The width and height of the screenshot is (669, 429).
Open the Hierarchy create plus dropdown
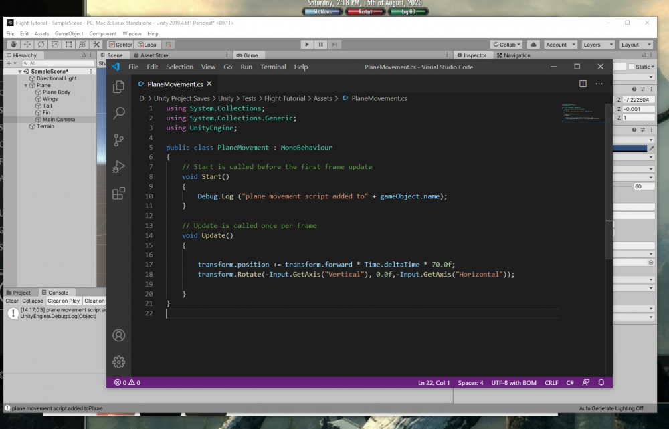coord(11,63)
